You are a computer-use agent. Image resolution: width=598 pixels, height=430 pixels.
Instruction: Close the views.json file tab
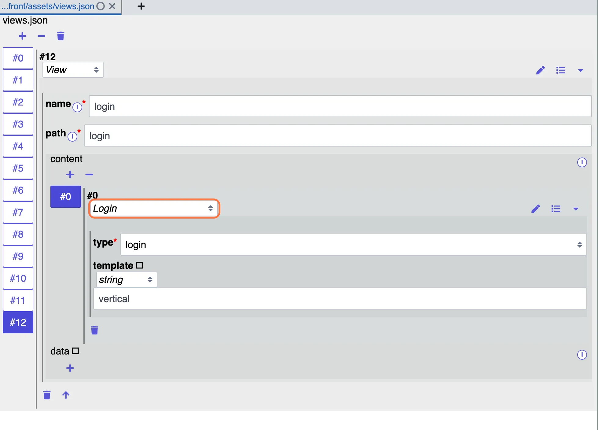112,6
